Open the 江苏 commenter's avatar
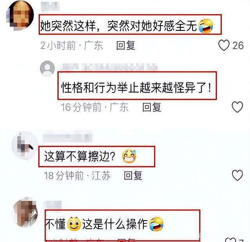 tap(25, 146)
